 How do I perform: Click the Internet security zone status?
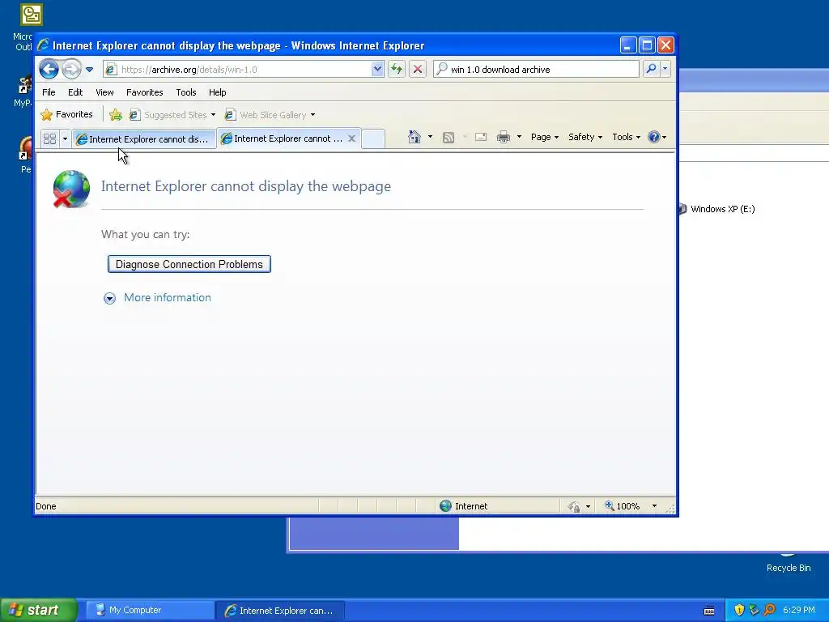click(x=464, y=506)
